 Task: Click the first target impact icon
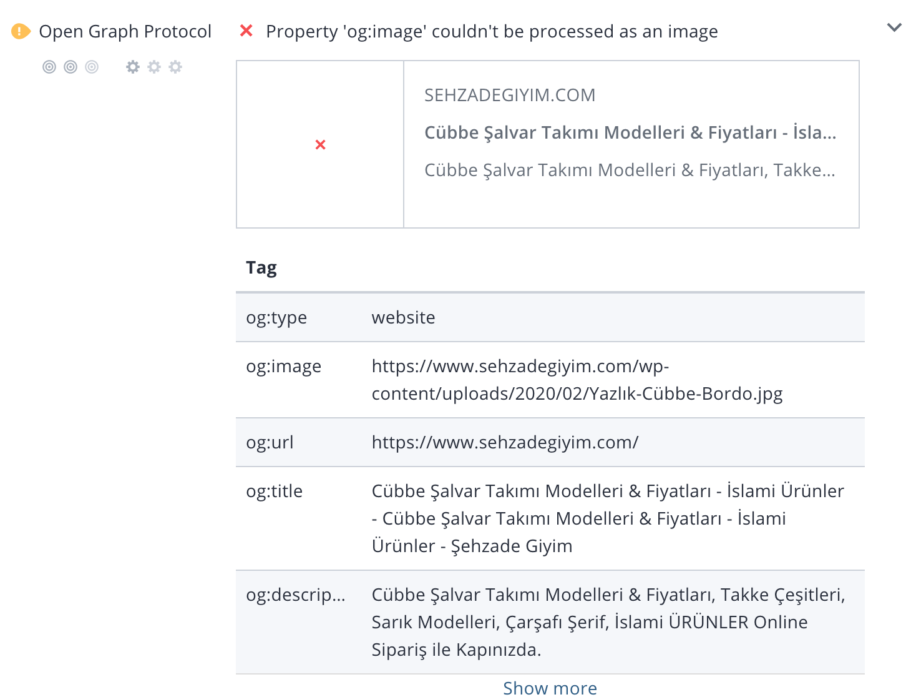(x=49, y=67)
